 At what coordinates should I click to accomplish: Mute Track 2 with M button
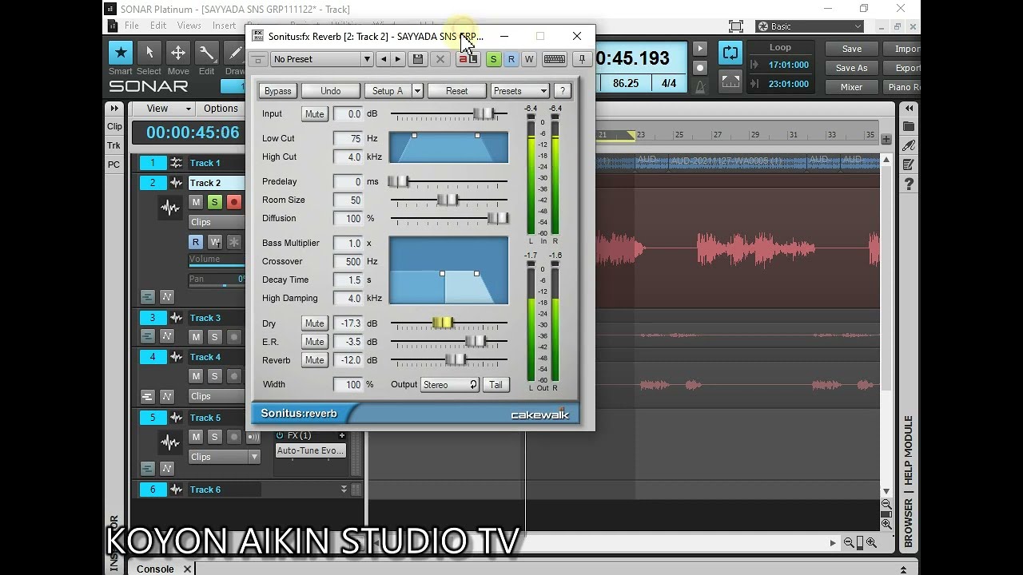[196, 202]
